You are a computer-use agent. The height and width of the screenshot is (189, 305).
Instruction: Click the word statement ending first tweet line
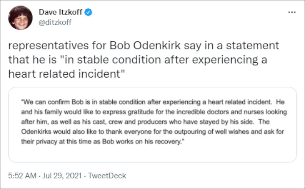pos(252,46)
